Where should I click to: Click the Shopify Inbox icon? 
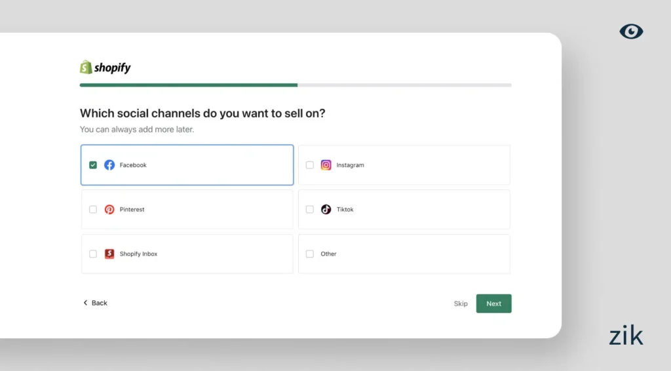point(109,254)
